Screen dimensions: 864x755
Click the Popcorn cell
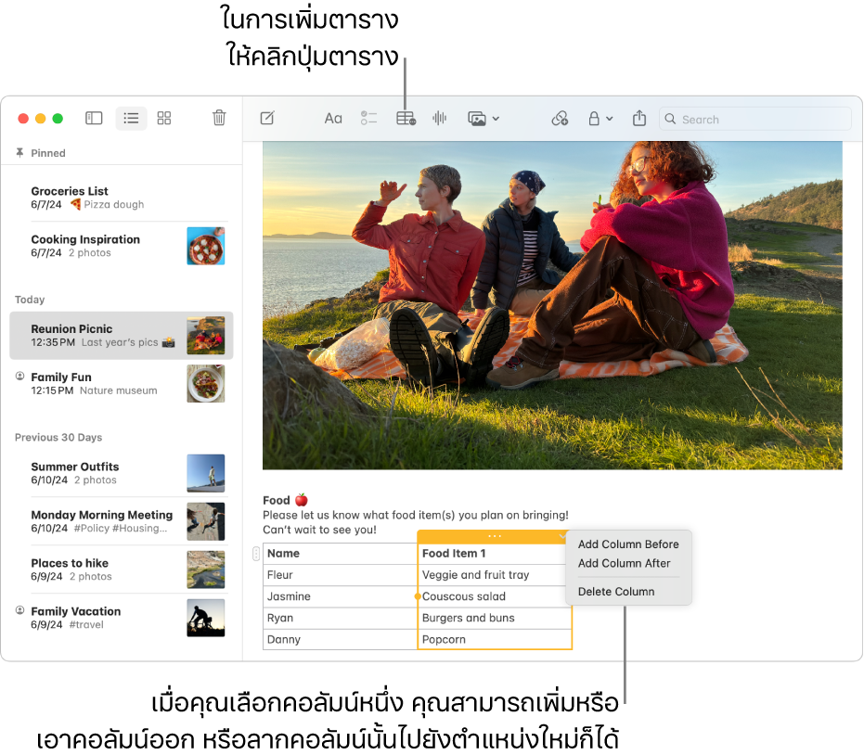(495, 639)
